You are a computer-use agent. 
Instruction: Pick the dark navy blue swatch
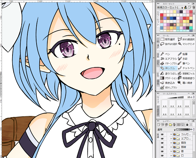pyautogui.click(x=175, y=18)
